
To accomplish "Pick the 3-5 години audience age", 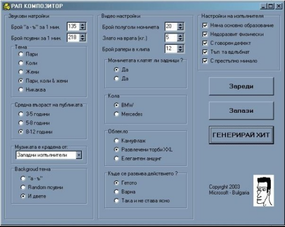I will (x=21, y=114).
